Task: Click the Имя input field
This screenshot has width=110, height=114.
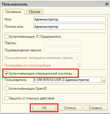Action: pyautogui.click(x=70, y=19)
